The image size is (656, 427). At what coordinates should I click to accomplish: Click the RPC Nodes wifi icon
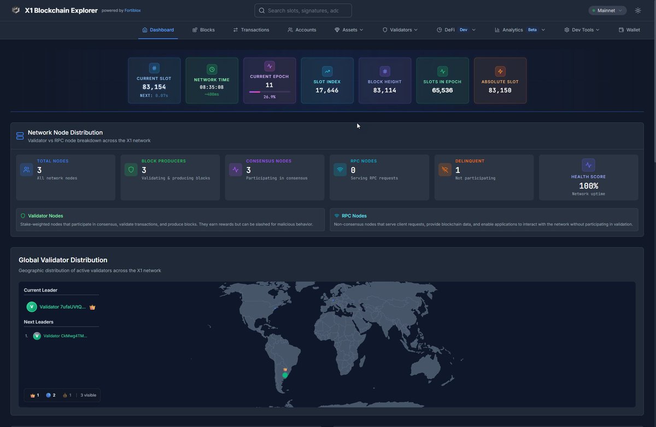click(339, 170)
